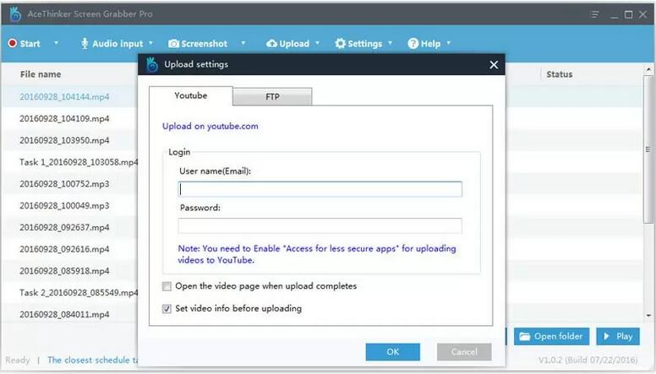
Task: Select Task 2_20160928_085549.mp4 row
Action: pyautogui.click(x=79, y=292)
